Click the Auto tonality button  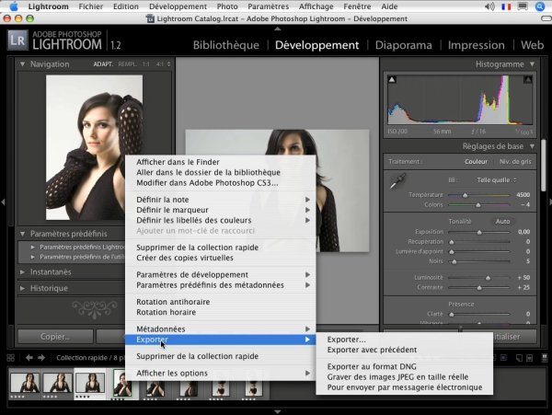click(502, 222)
